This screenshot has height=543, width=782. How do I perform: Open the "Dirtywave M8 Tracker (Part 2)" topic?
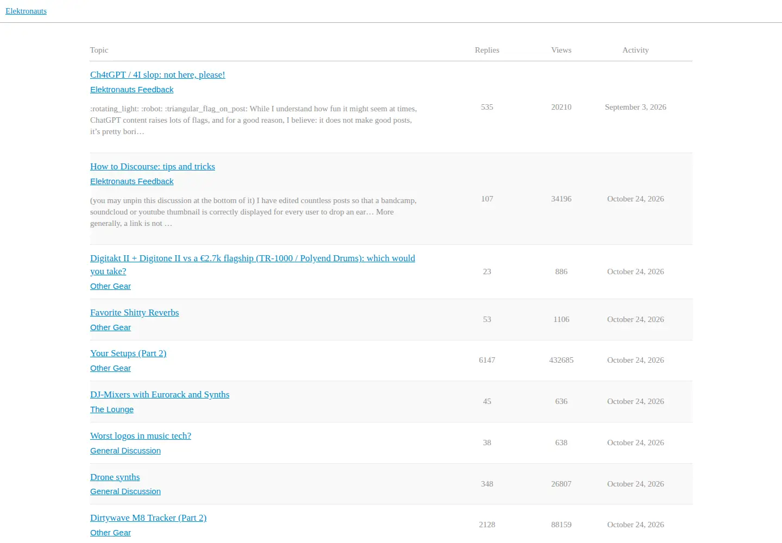click(148, 518)
